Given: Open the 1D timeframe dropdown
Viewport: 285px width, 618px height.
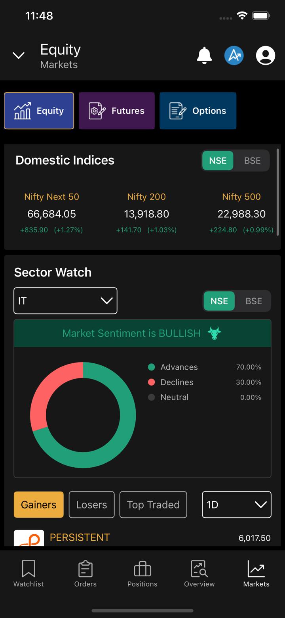Looking at the screenshot, I should pos(236,505).
